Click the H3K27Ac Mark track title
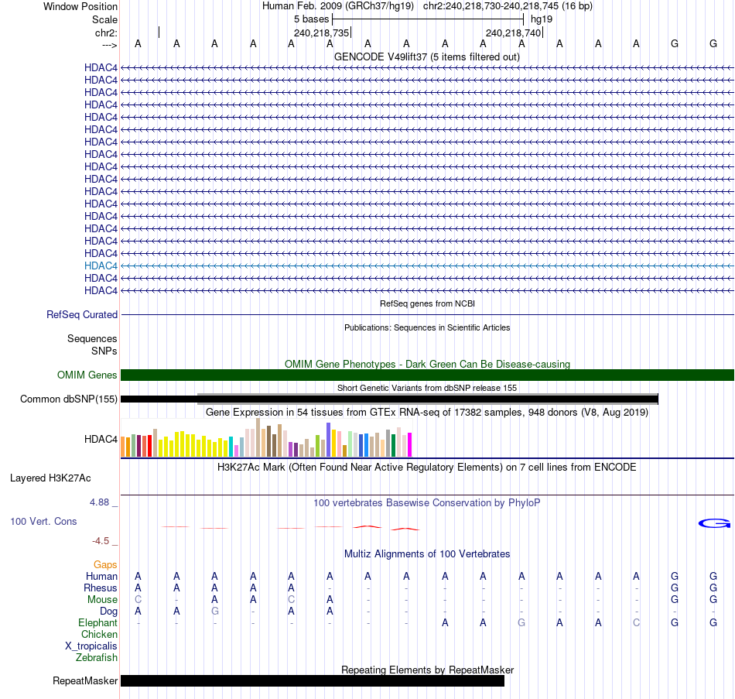This screenshot has width=735, height=699. (x=427, y=468)
